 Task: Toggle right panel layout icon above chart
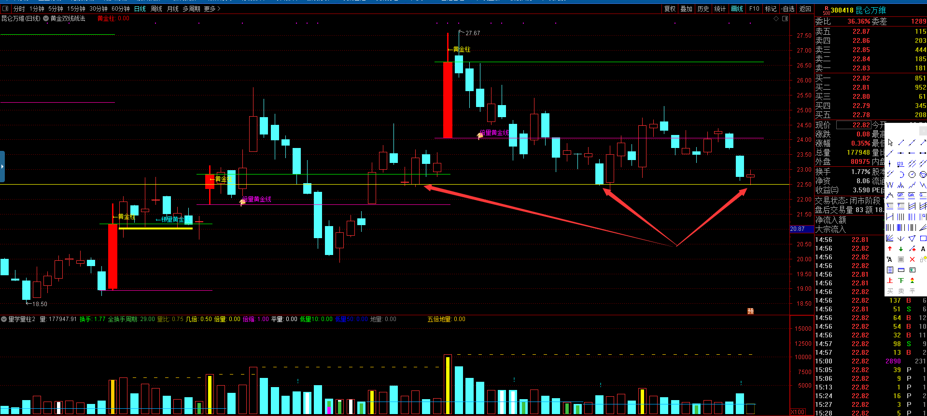click(785, 19)
